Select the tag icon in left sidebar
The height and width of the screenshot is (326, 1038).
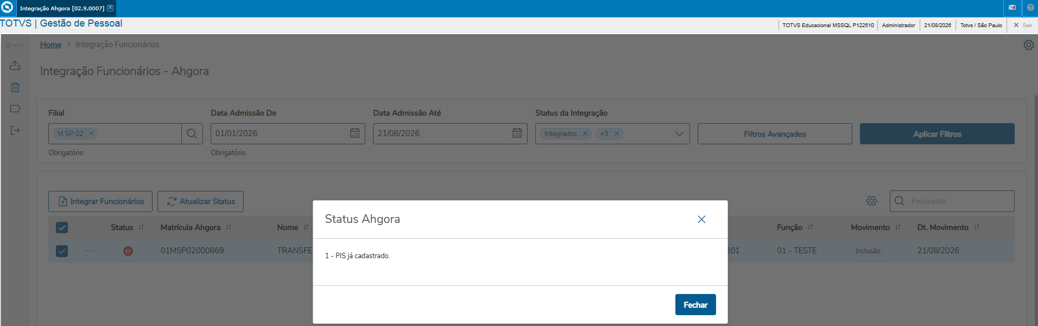coord(15,108)
